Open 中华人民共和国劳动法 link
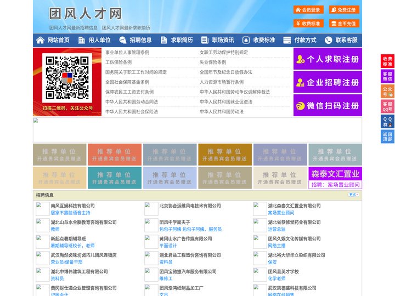The width and height of the screenshot is (395, 296). [x=222, y=111]
